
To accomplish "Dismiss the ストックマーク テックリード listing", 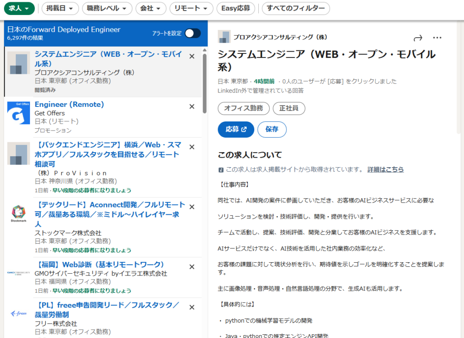I will click(x=192, y=207).
